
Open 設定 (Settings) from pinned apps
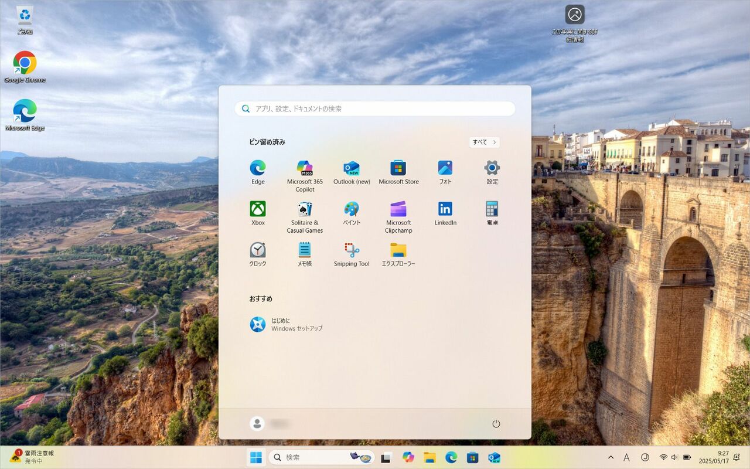click(x=492, y=172)
